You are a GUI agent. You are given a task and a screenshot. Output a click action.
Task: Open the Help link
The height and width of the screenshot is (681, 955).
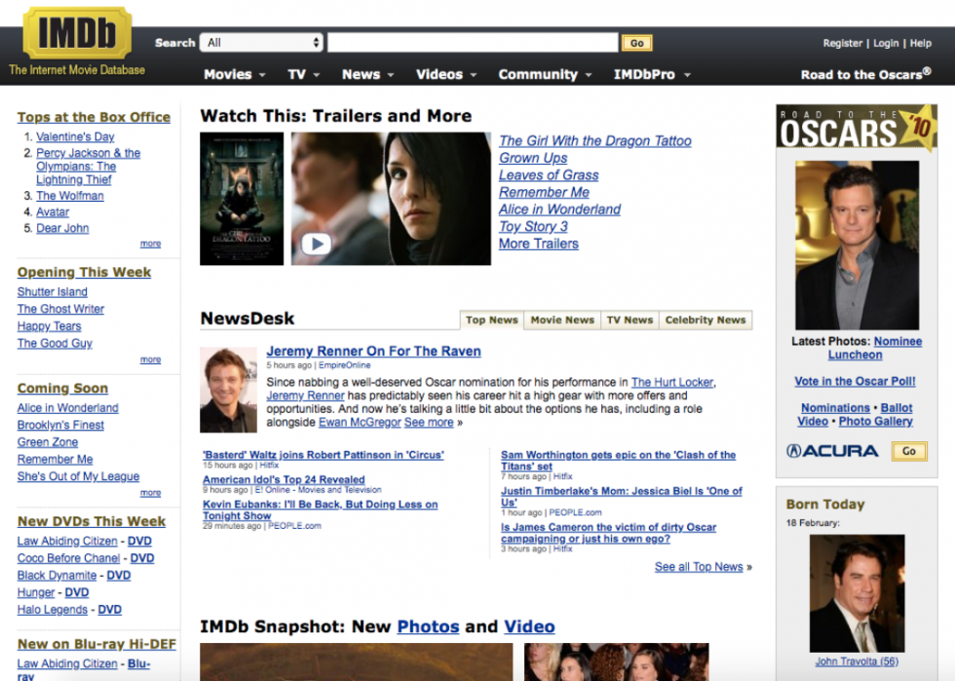920,43
